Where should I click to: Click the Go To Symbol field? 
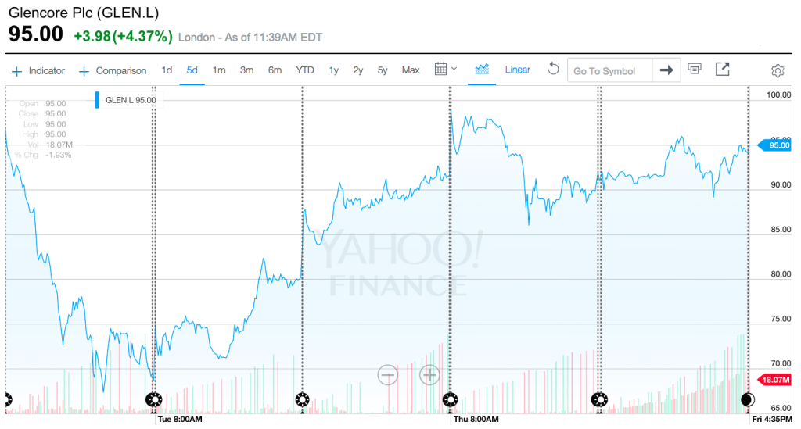pos(610,71)
